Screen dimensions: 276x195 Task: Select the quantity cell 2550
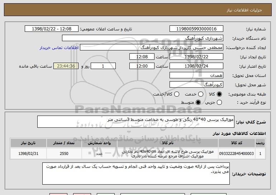(64, 154)
